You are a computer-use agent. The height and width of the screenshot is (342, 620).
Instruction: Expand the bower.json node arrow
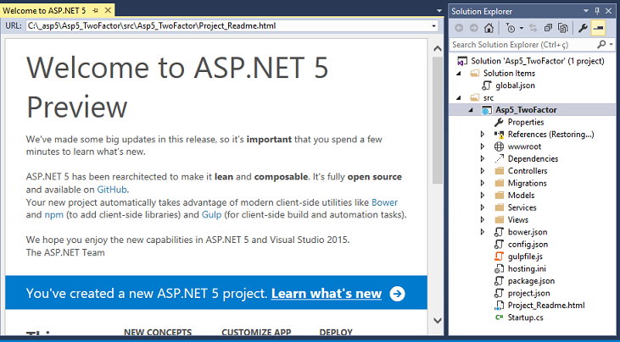click(x=483, y=232)
